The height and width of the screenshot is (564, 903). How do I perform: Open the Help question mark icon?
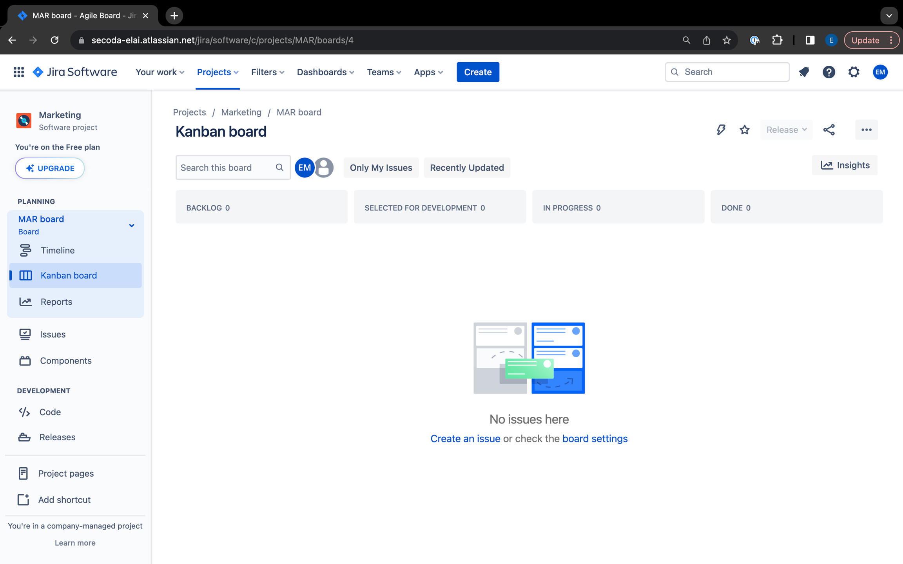[829, 72]
